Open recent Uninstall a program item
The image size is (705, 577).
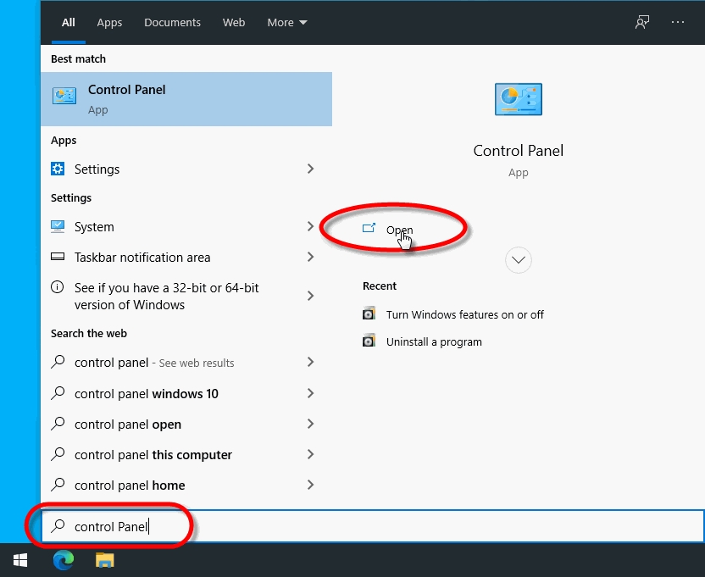[x=433, y=341]
